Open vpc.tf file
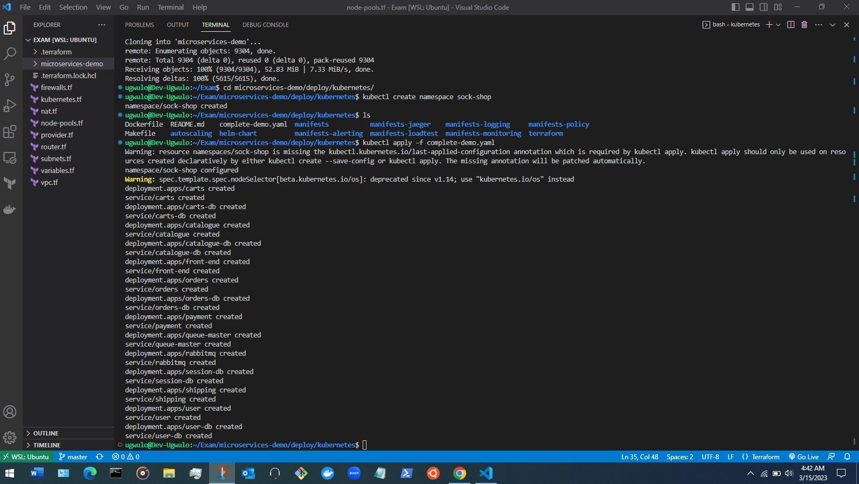 68,182
